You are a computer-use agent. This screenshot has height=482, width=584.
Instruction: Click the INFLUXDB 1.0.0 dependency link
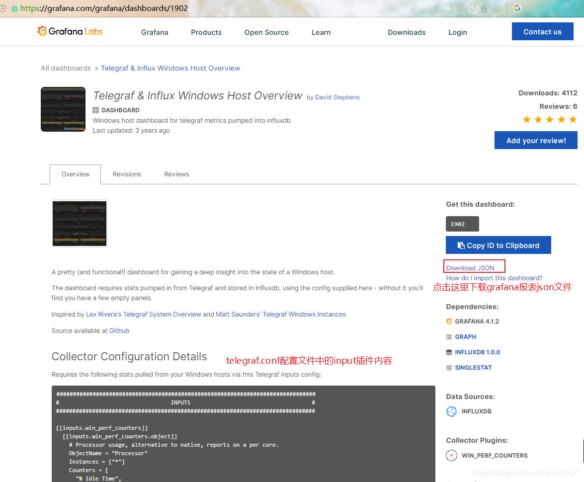(478, 352)
